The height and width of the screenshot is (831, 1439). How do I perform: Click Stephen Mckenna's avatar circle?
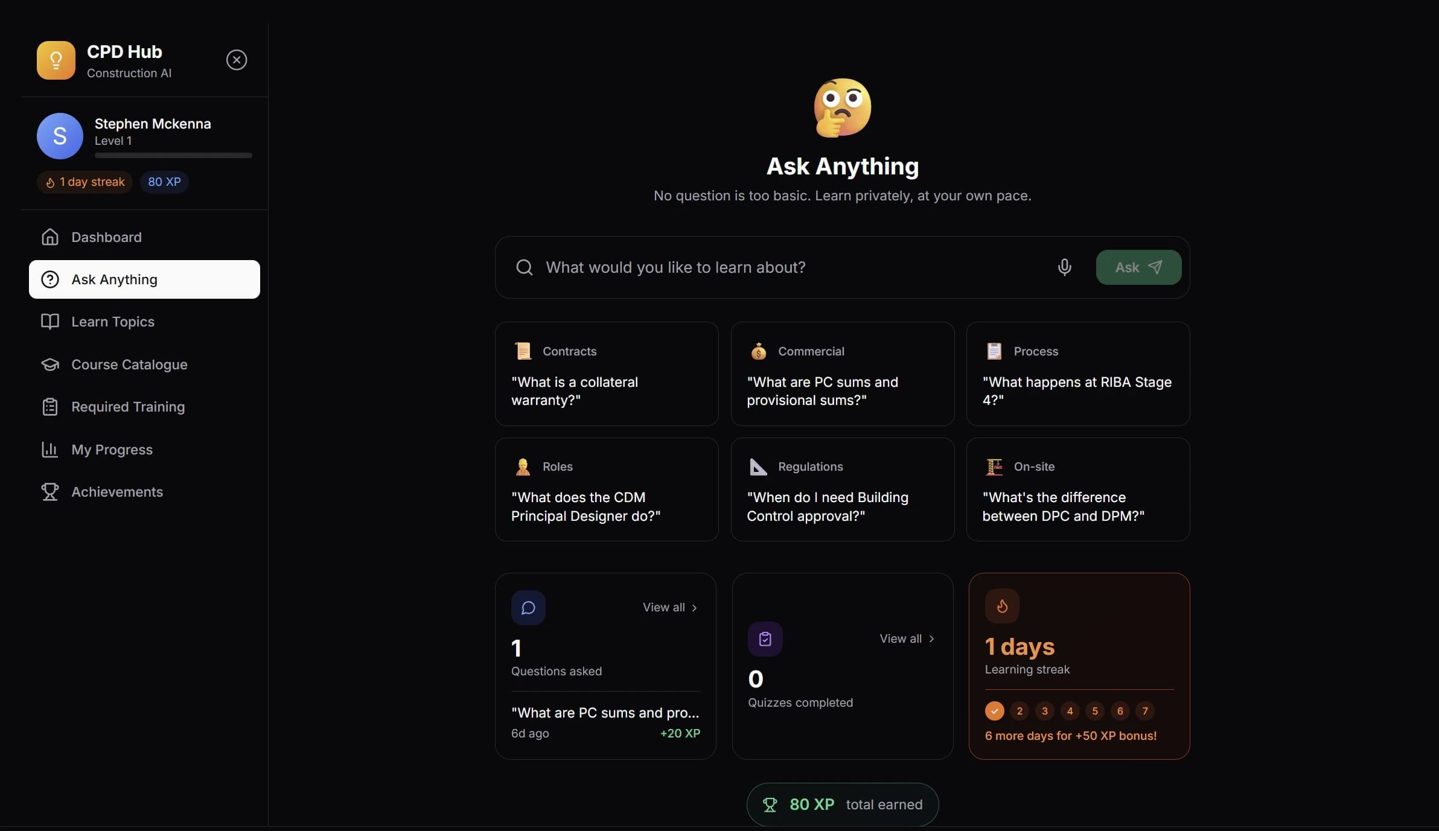click(59, 135)
